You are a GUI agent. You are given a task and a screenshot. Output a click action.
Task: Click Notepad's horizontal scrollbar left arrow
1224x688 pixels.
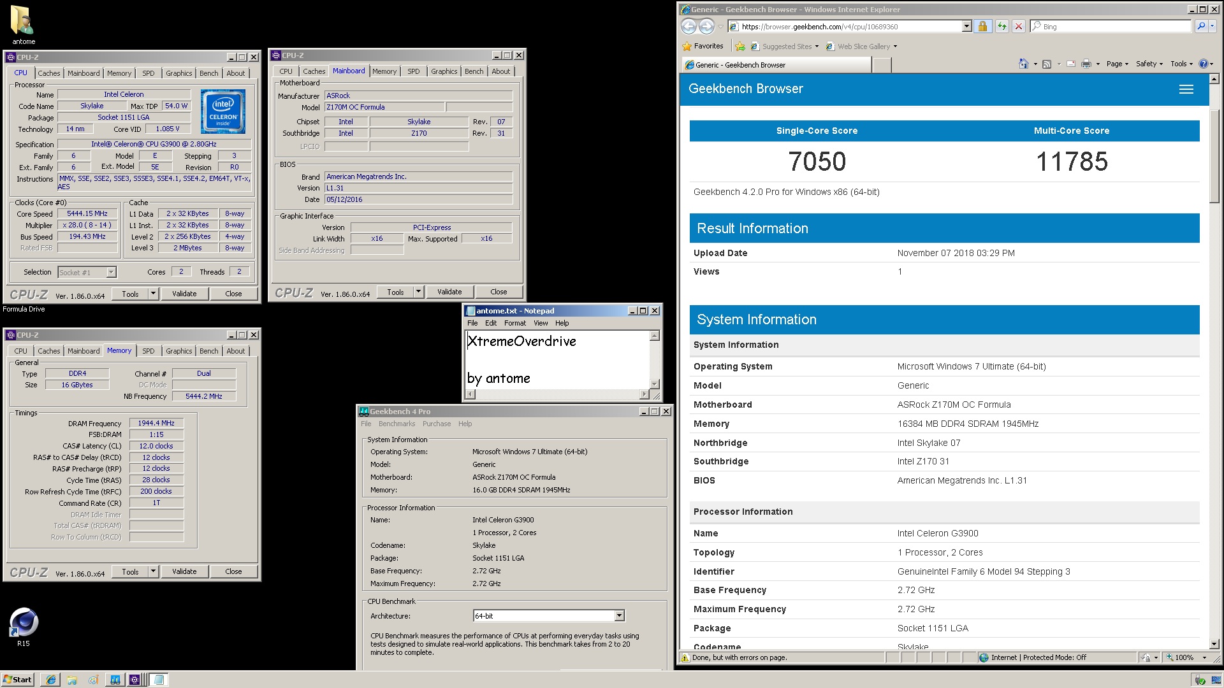(470, 394)
